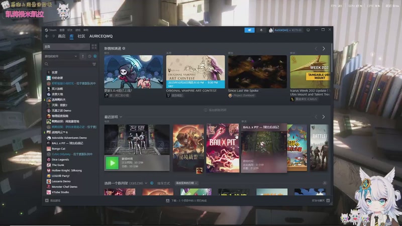Open the Steam menu
Screen dimensions: 402x226
click(53, 30)
